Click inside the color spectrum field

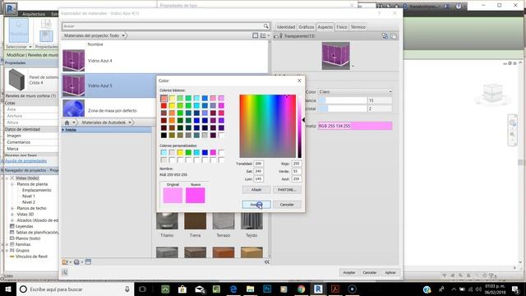coord(268,126)
